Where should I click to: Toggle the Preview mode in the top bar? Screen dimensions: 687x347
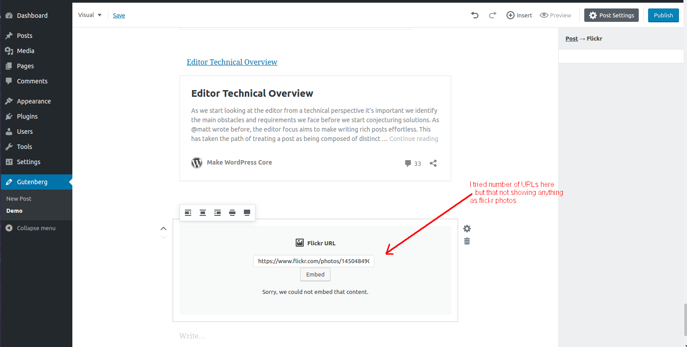tap(555, 15)
